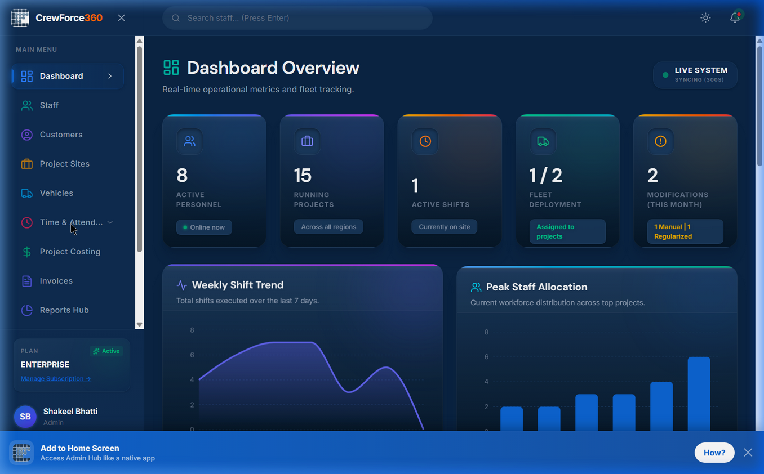Click the Customers user-circle icon
This screenshot has width=764, height=474.
pos(26,135)
